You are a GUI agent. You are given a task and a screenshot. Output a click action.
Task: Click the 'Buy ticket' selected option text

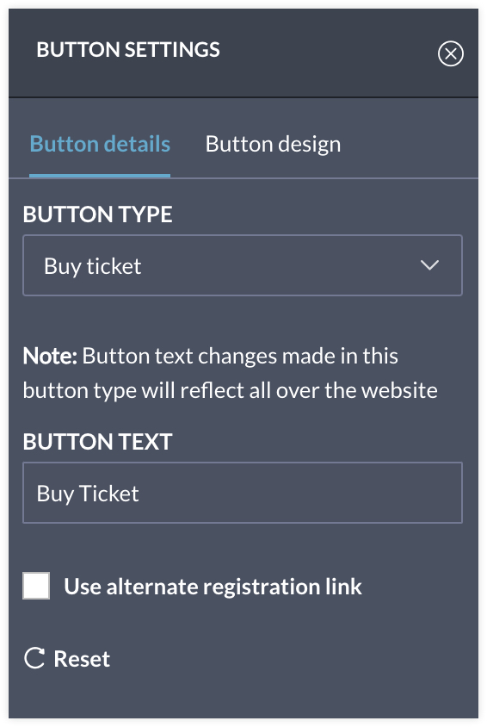[93, 267]
